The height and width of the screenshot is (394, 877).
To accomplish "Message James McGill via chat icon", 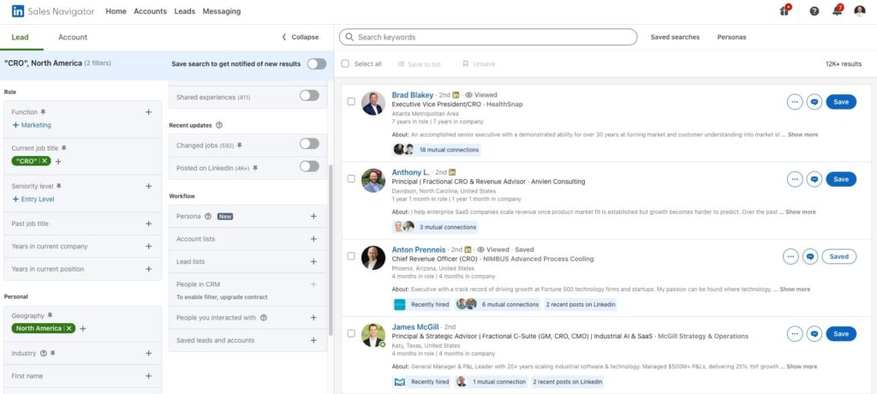I will click(x=814, y=333).
